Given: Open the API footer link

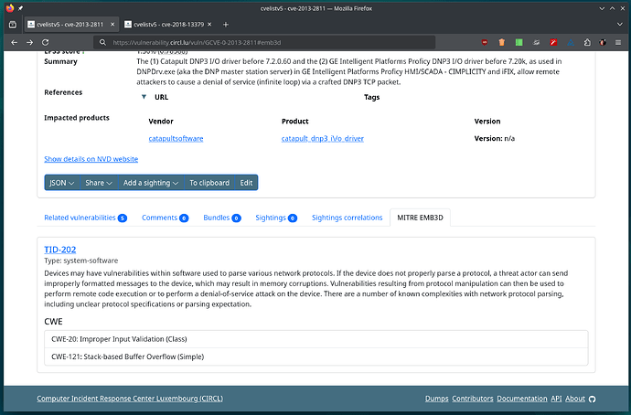Looking at the screenshot, I should tap(556, 399).
